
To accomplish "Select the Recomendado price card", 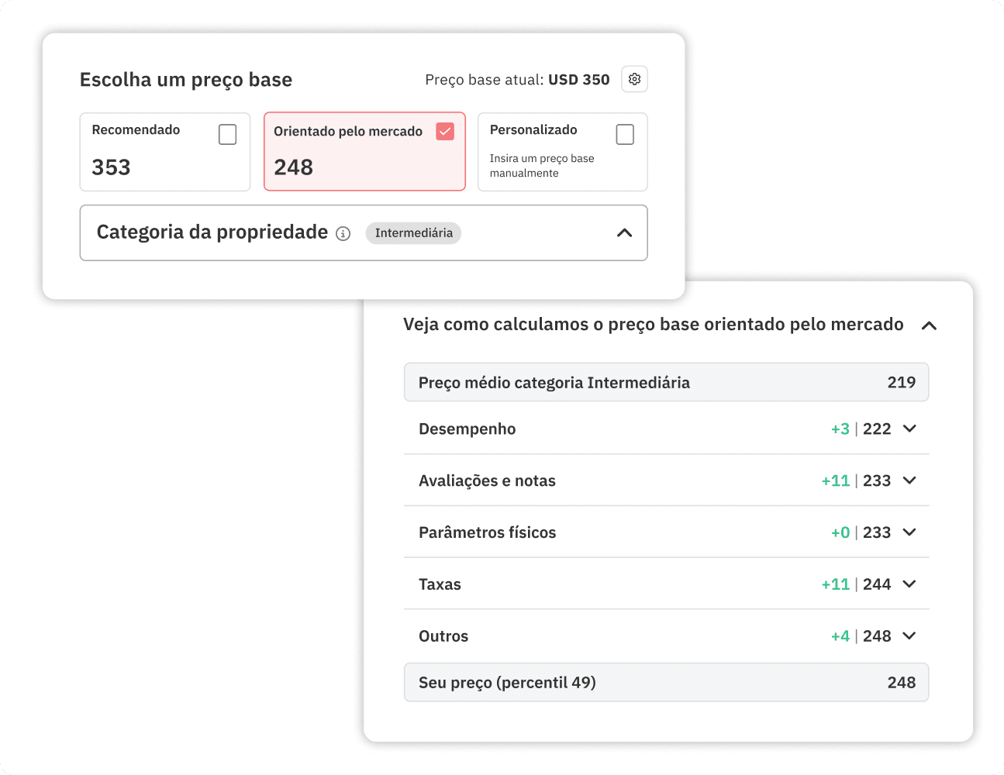I will [x=164, y=152].
